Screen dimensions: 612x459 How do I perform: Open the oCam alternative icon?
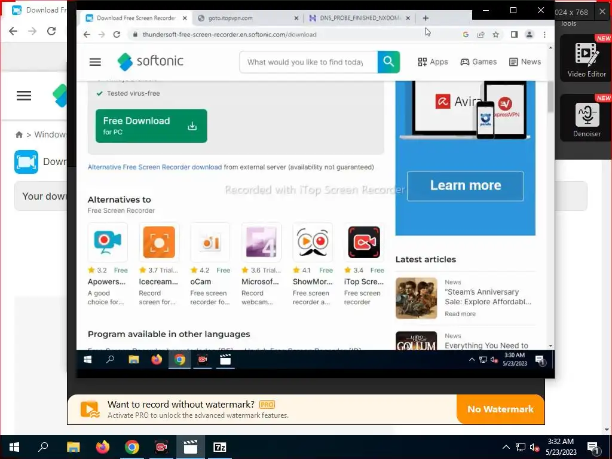click(x=210, y=242)
